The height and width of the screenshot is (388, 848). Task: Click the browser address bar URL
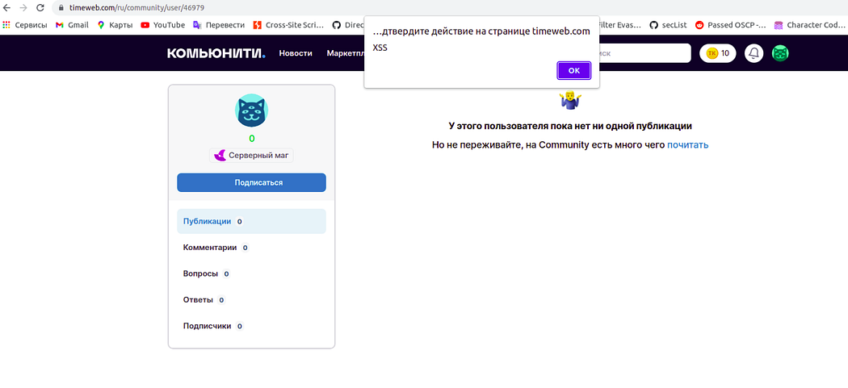[x=136, y=8]
